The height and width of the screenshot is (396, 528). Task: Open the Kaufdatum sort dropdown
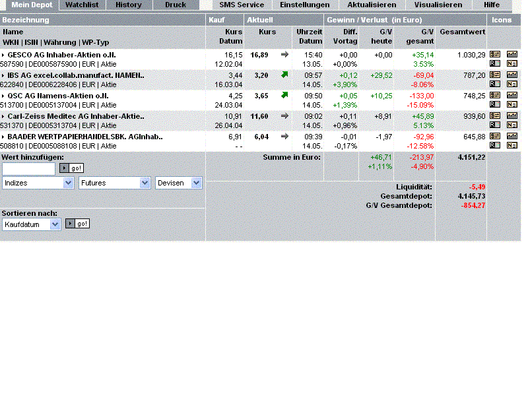pos(31,224)
